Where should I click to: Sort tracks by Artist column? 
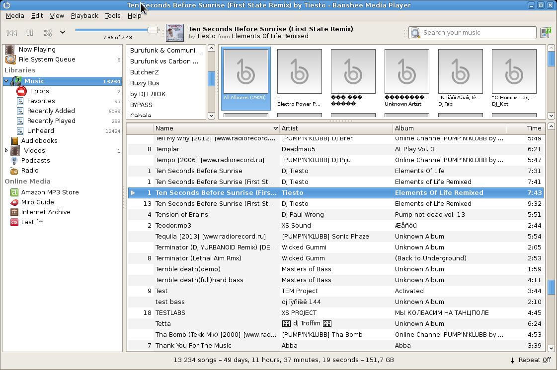[x=336, y=128]
